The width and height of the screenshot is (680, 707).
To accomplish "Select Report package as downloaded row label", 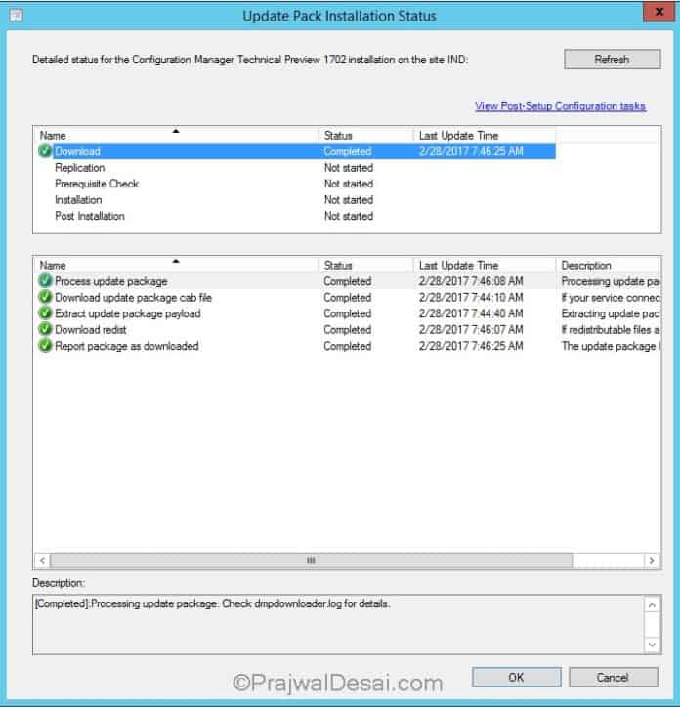I will point(126,346).
